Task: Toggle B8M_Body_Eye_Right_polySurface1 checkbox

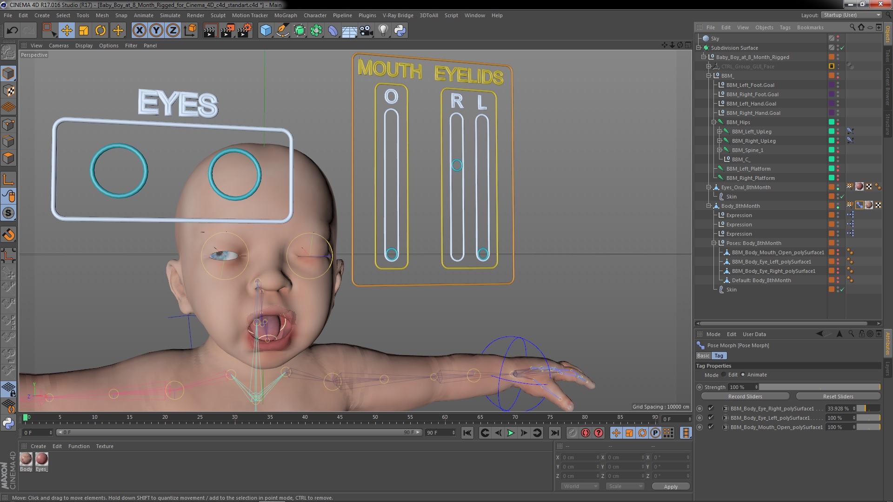Action: coord(711,408)
